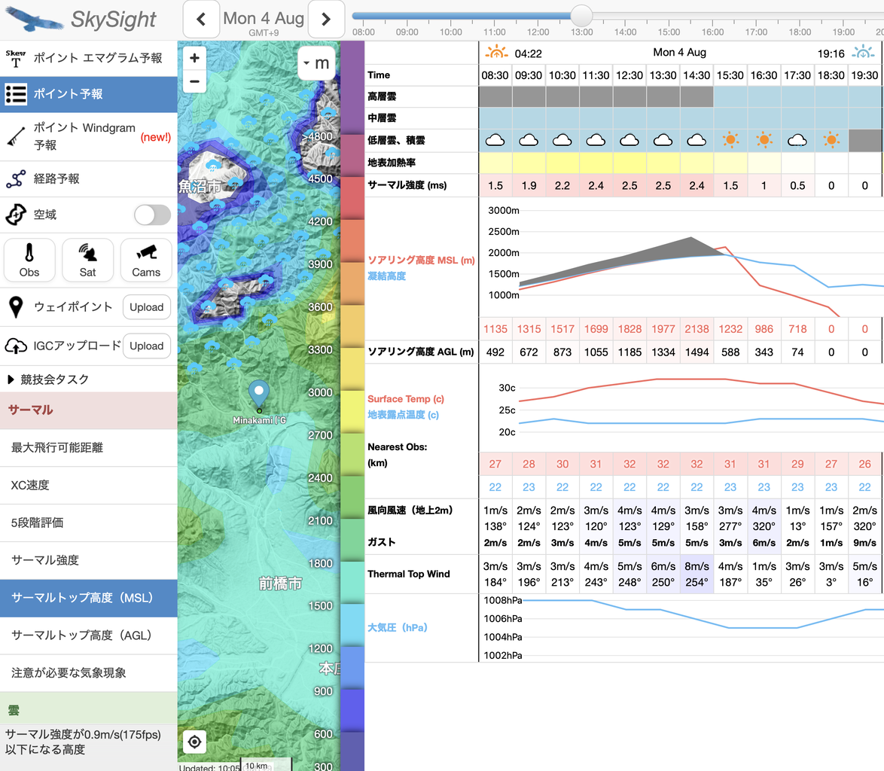Click the 大気圧（hPa） label
Viewport: 884px width, 771px height.
click(x=398, y=627)
